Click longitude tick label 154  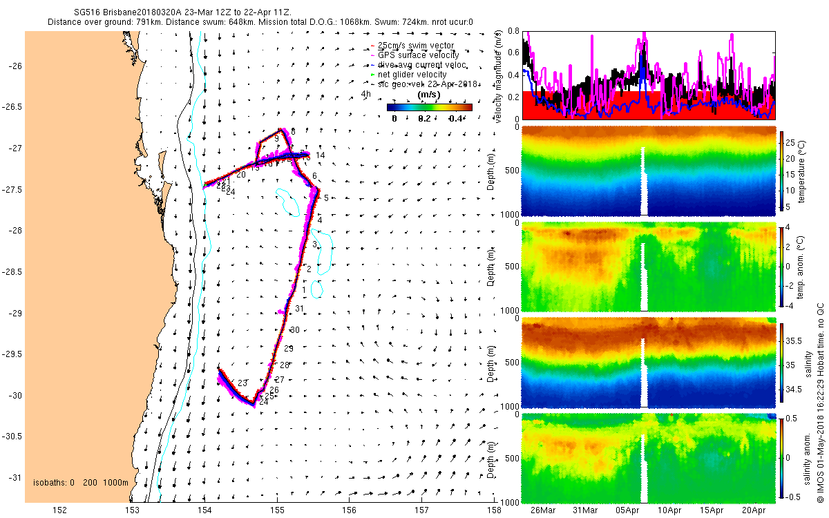[x=205, y=510]
